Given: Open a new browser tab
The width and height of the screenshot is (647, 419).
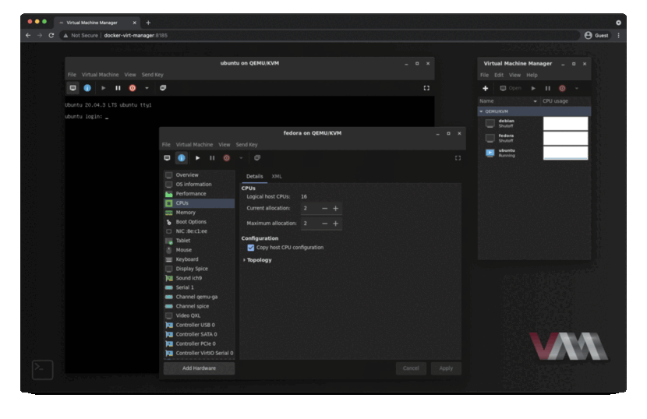Looking at the screenshot, I should [x=148, y=23].
